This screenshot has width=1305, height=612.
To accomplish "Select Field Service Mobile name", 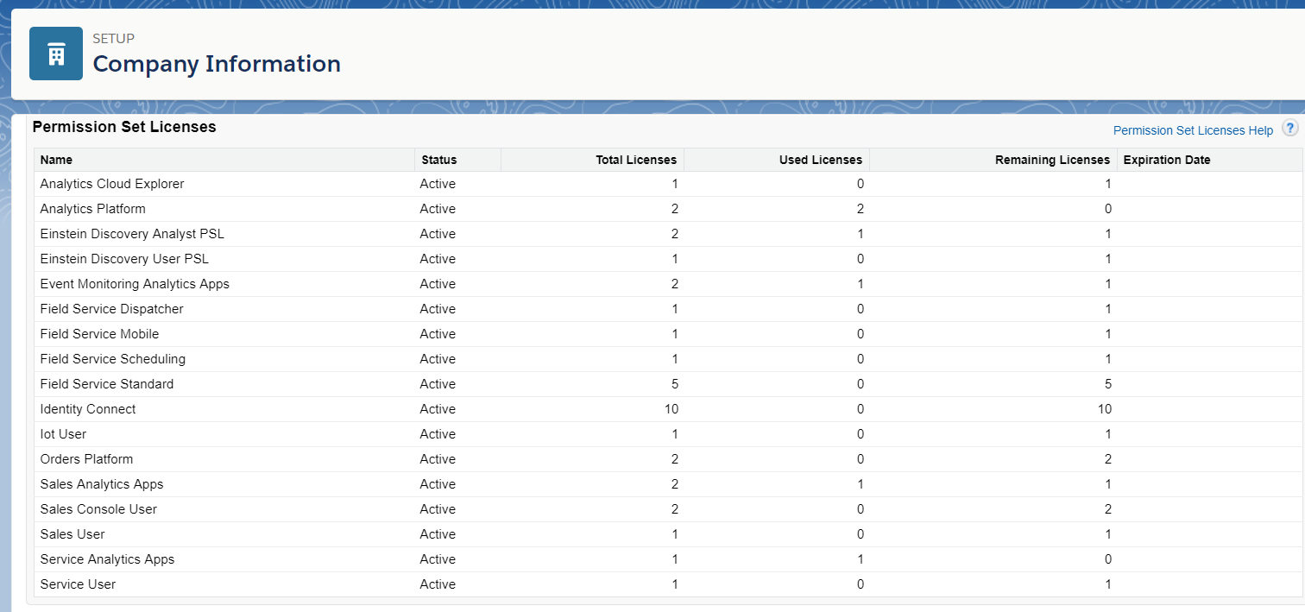I will point(99,334).
